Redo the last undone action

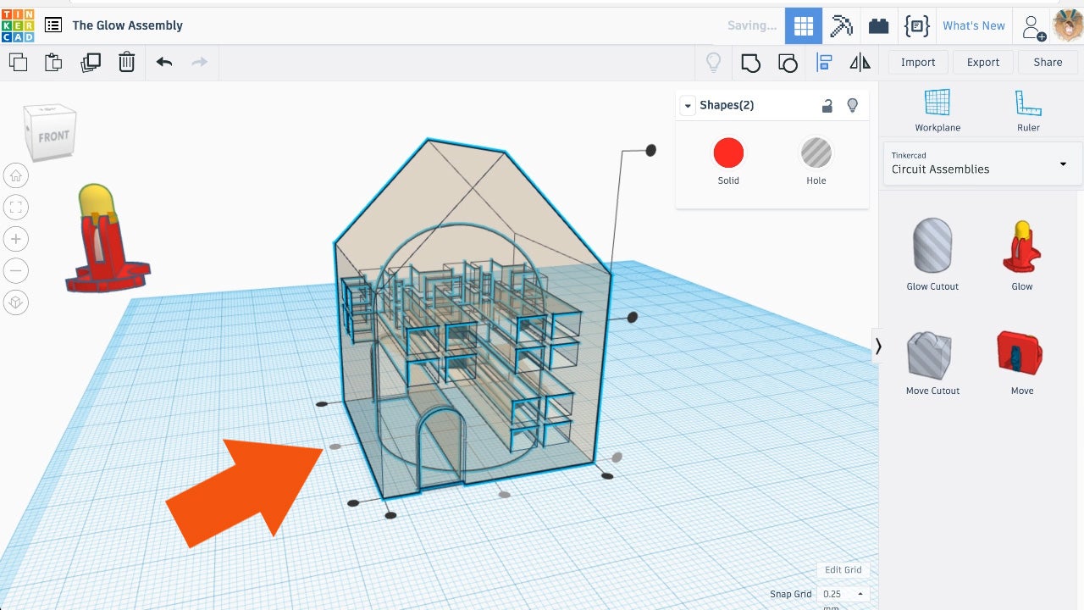[x=200, y=62]
